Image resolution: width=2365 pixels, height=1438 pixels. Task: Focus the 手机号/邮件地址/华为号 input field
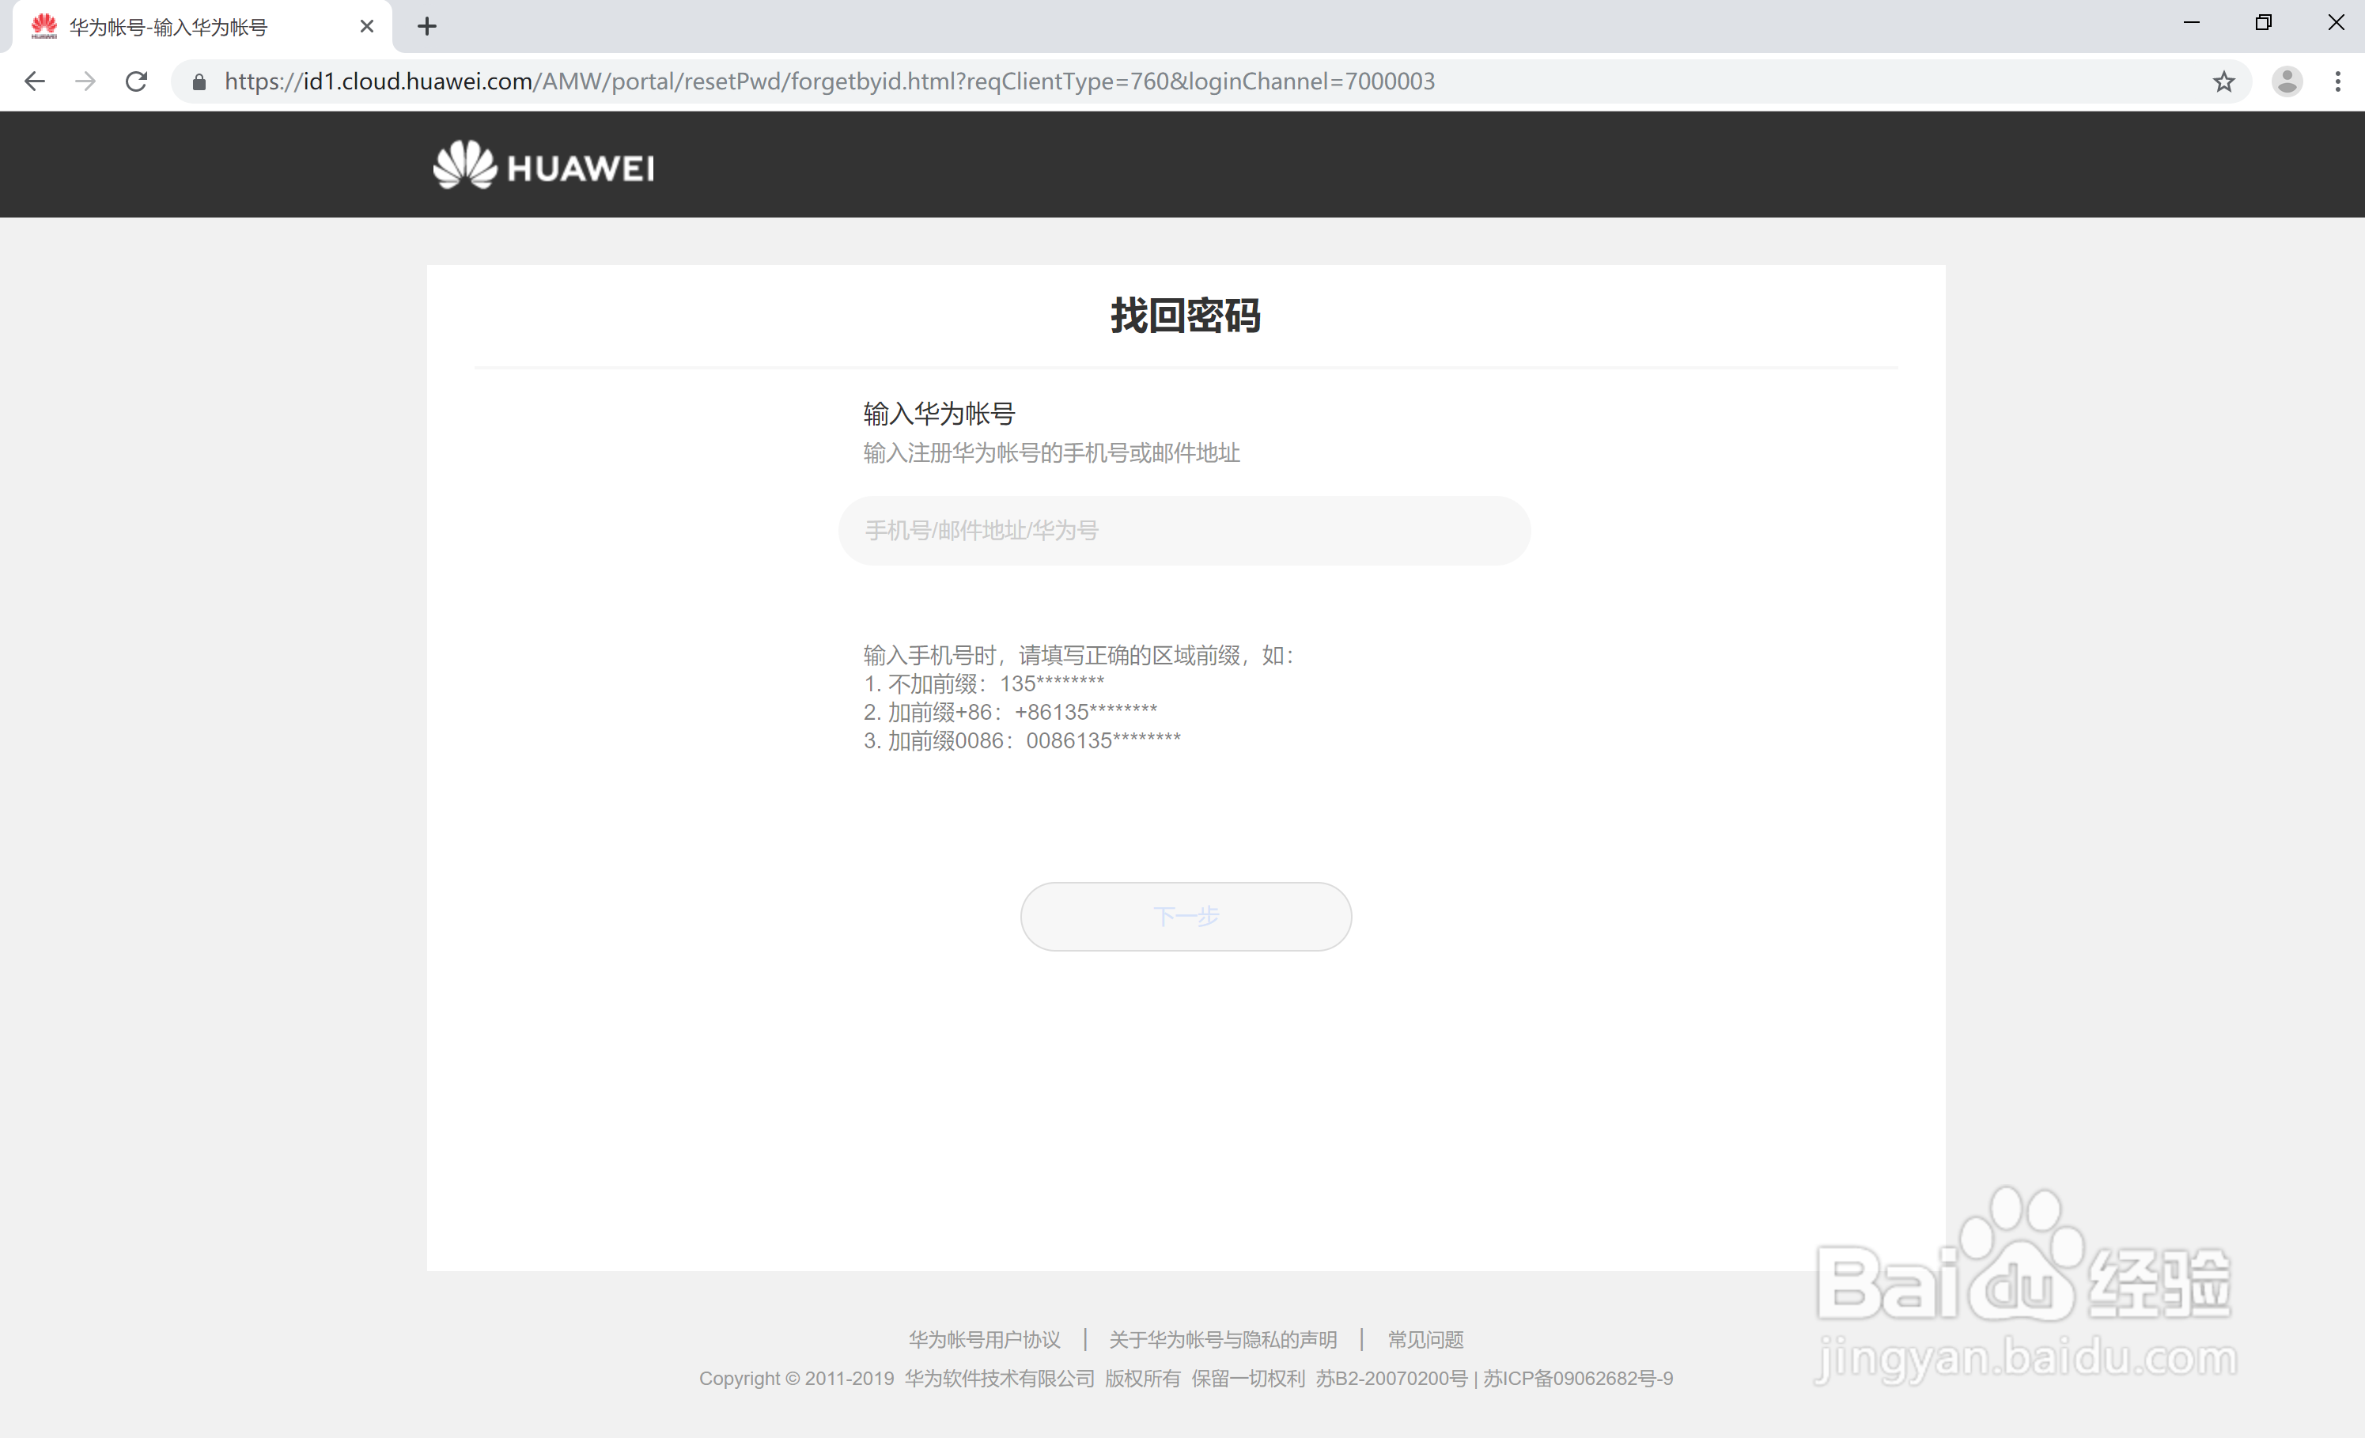coord(1183,530)
